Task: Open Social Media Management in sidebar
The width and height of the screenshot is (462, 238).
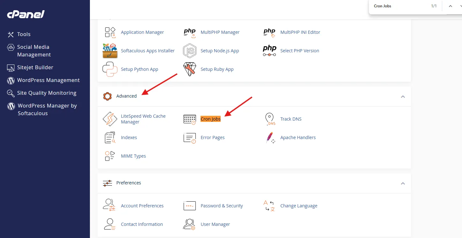Action: [34, 51]
